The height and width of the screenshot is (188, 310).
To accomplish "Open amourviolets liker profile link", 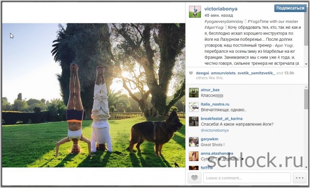I will pyautogui.click(x=223, y=73).
